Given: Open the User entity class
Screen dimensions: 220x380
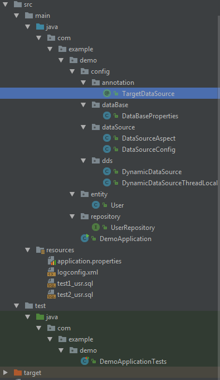Looking at the screenshot, I should (x=117, y=205).
